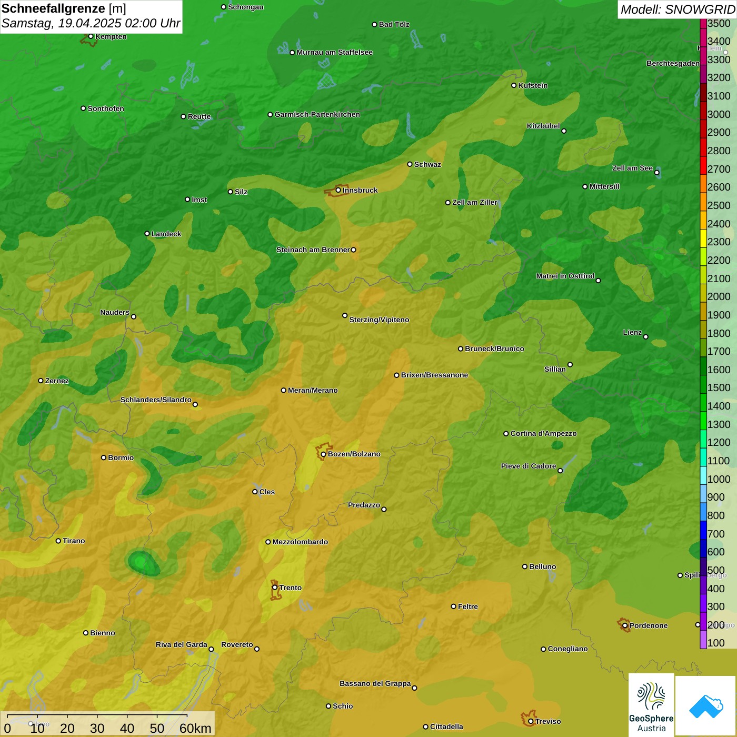
Task: Click the Zernez marker dot
Action: 41,381
